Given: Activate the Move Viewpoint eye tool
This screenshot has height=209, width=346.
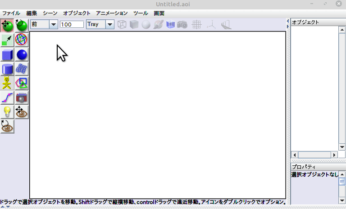Looking at the screenshot, I should 22,112.
